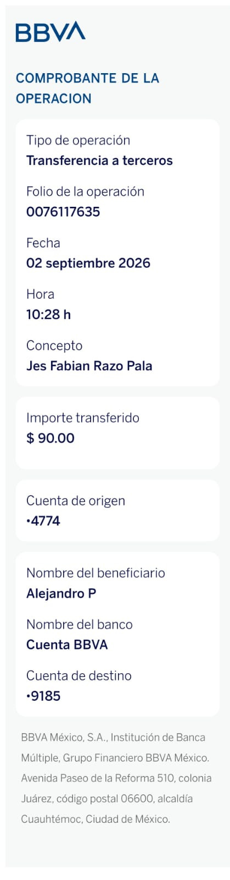This screenshot has width=230, height=880.
Task: Click destination account •9185
Action: 43,696
